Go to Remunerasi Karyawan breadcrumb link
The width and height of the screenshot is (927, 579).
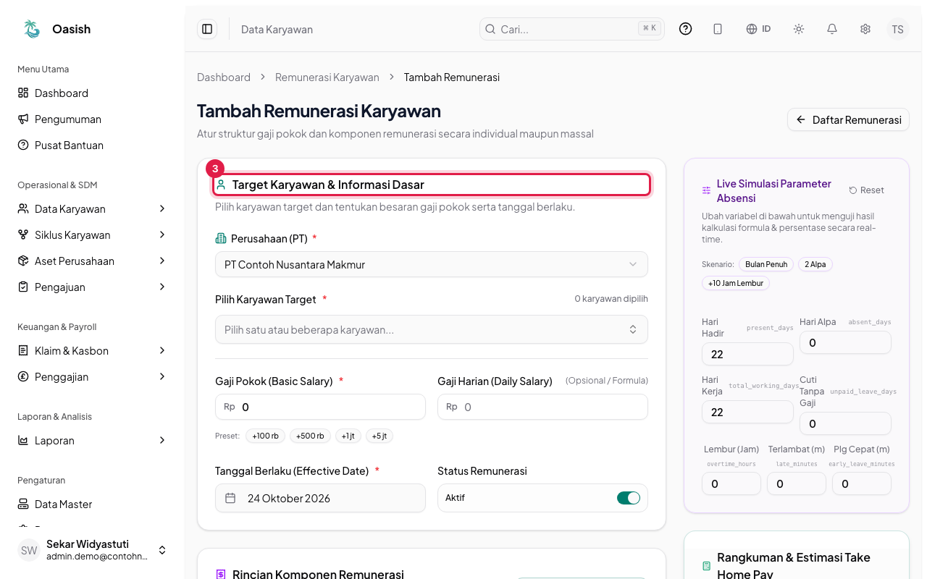coord(327,77)
